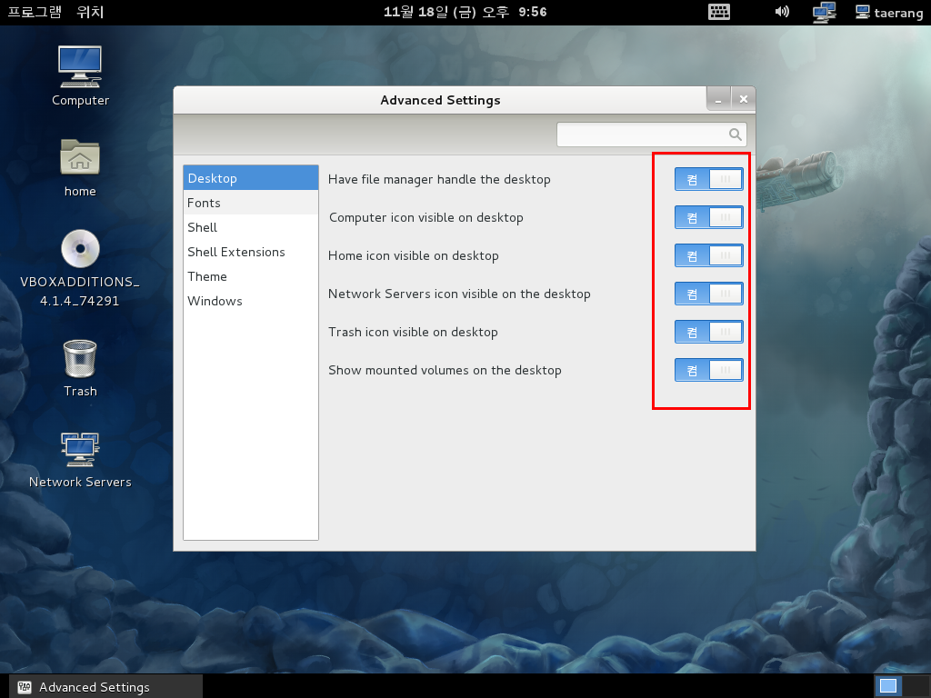
Task: Open the 위치 menu
Action: (90, 12)
